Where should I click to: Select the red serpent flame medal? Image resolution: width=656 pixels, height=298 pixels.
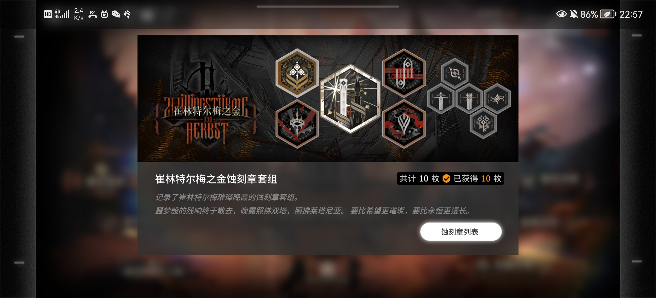[x=404, y=124]
